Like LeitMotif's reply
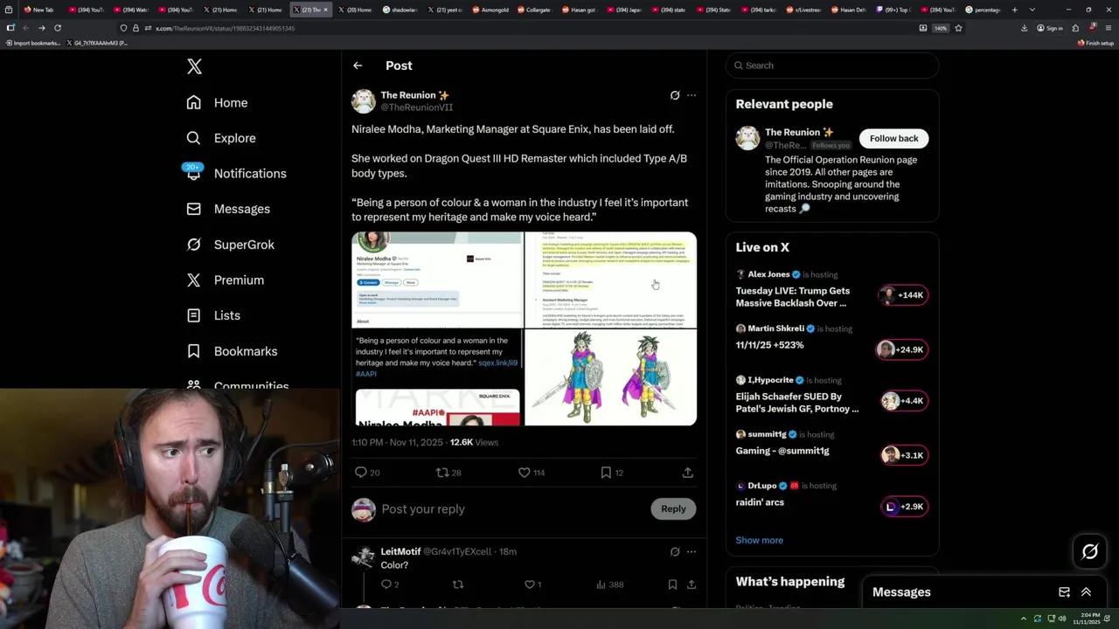The image size is (1119, 629). 529,584
